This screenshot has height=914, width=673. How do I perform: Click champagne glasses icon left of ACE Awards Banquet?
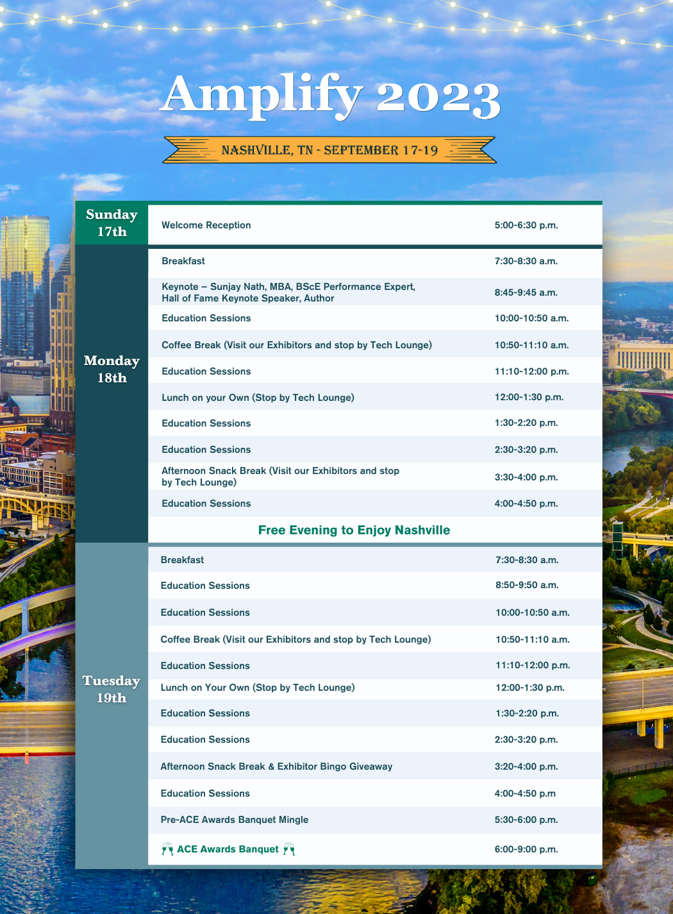(x=167, y=849)
